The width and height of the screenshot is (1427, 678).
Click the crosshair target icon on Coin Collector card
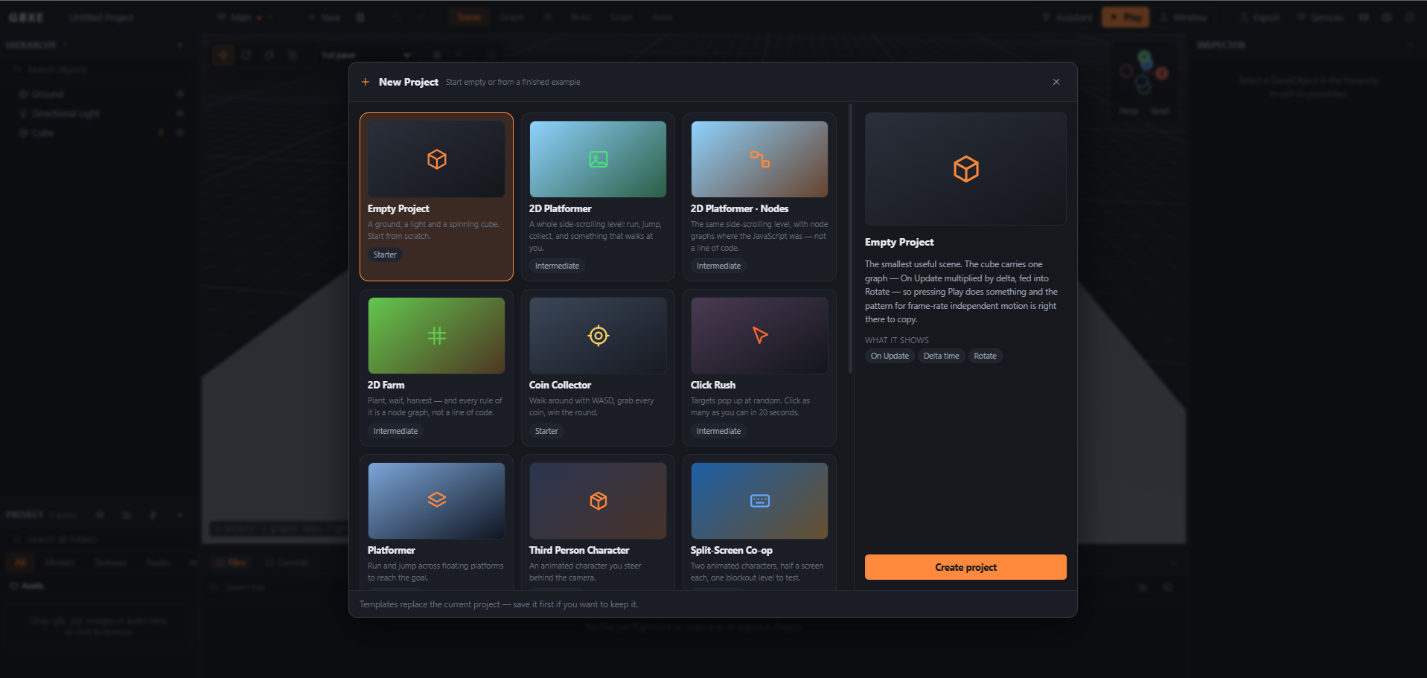click(x=598, y=336)
